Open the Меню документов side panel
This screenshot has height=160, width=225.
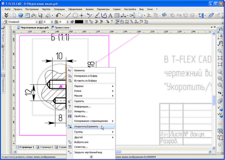click(x=3, y=57)
